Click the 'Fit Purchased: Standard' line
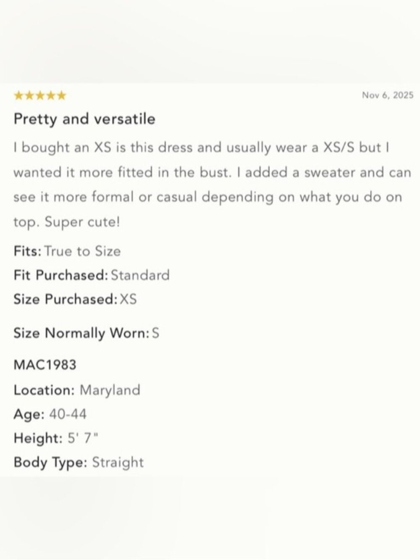Image resolution: width=420 pixels, height=560 pixels. (92, 275)
